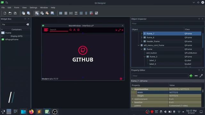
Task: Bring selected widget to front via toolbar icon
Action: pyautogui.click(x=29, y=13)
